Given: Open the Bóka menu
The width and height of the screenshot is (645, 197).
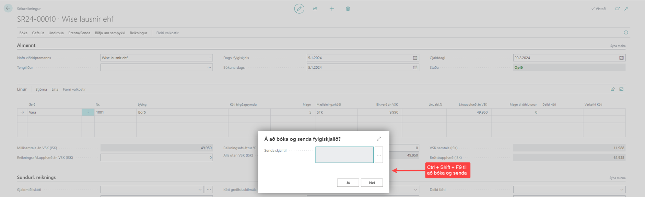Looking at the screenshot, I should (x=23, y=33).
